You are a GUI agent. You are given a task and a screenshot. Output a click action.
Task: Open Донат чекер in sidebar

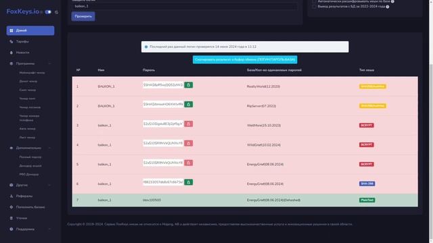[x=28, y=81]
